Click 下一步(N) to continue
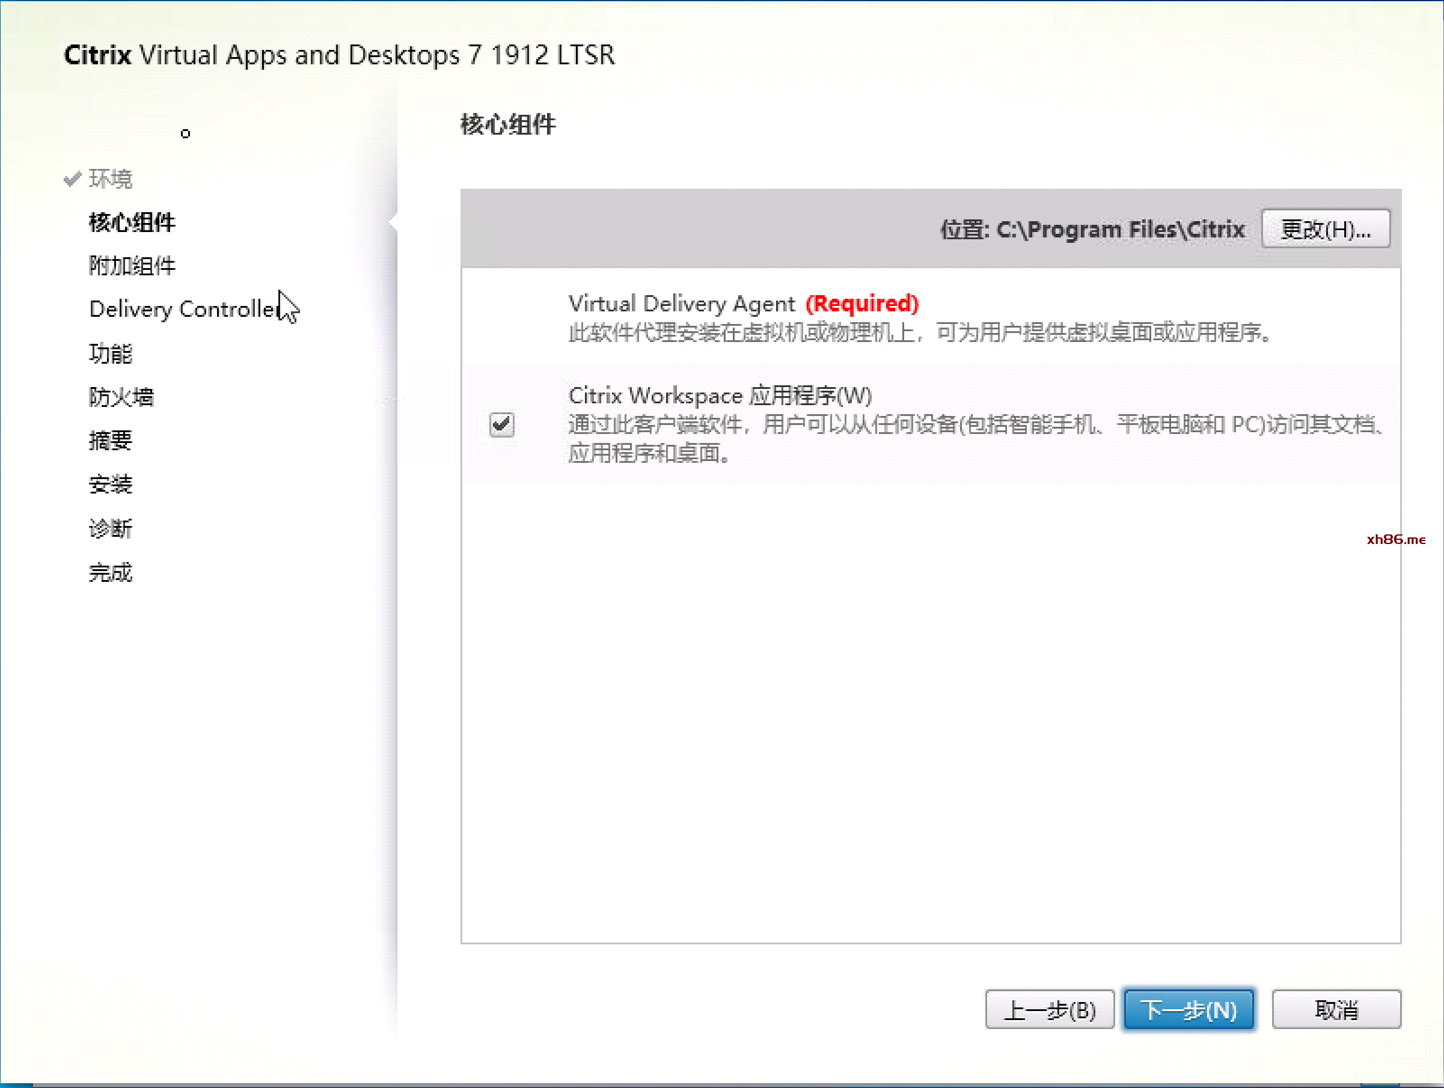 click(1188, 1010)
